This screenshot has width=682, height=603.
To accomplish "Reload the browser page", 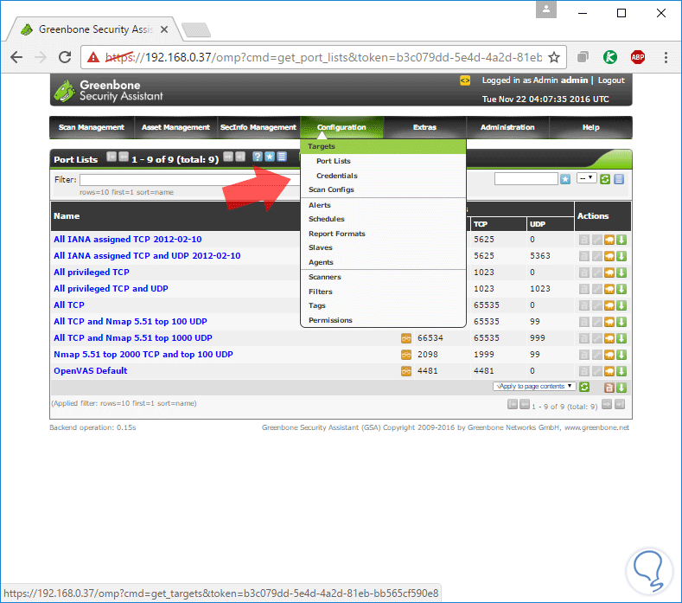I will 65,57.
